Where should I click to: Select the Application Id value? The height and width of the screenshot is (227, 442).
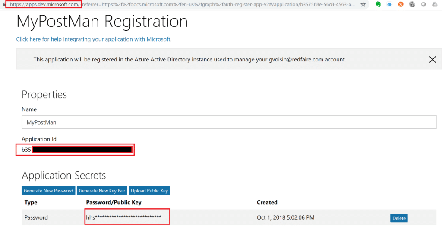77,150
